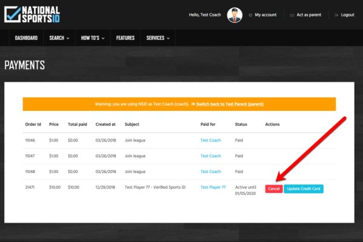Image resolution: width=363 pixels, height=242 pixels.
Task: Click the Order Id column header
Action: point(33,125)
